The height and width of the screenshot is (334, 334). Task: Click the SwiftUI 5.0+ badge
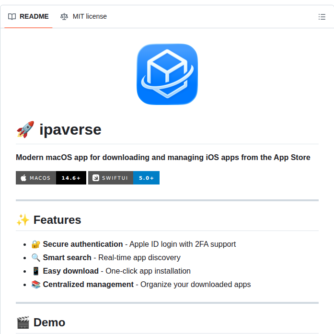point(124,178)
